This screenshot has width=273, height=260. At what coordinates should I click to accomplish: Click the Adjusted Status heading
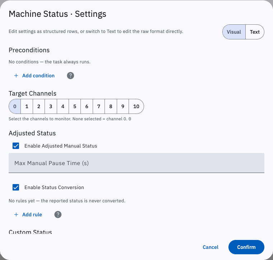pyautogui.click(x=32, y=133)
